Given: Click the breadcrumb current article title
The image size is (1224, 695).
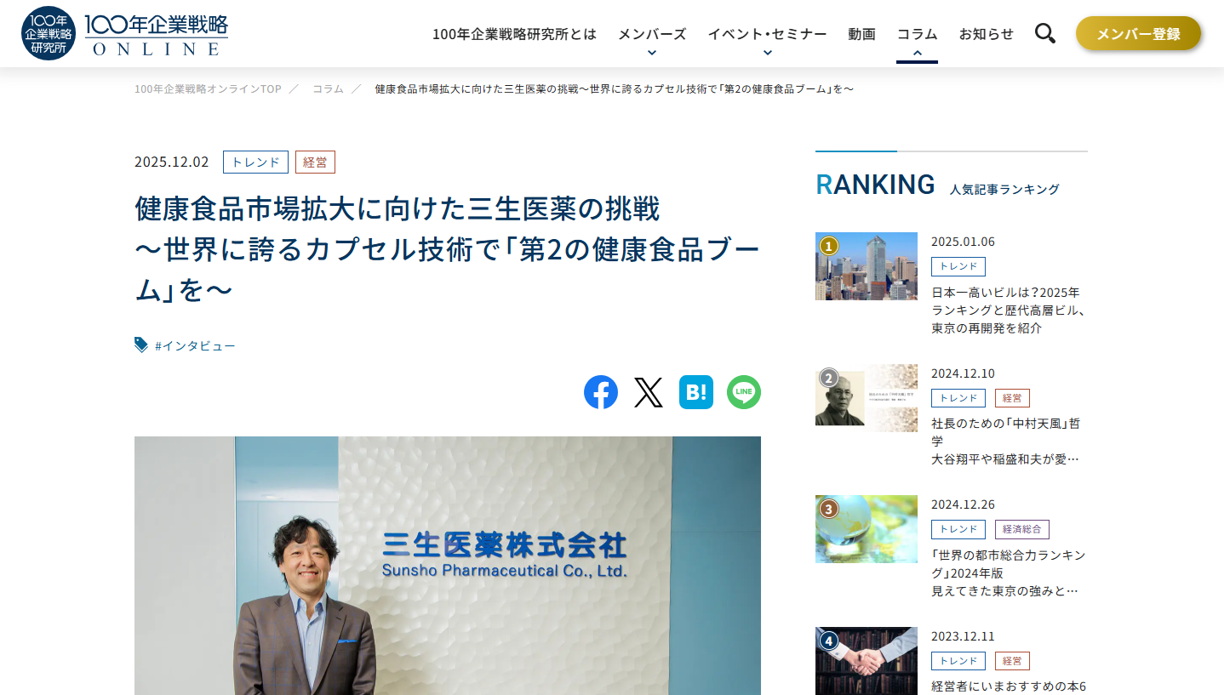Looking at the screenshot, I should 614,89.
